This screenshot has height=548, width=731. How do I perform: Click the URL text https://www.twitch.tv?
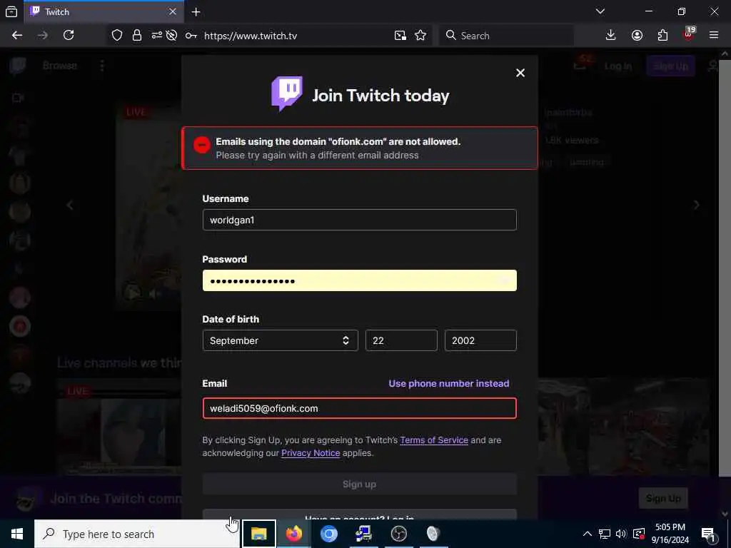pyautogui.click(x=251, y=36)
